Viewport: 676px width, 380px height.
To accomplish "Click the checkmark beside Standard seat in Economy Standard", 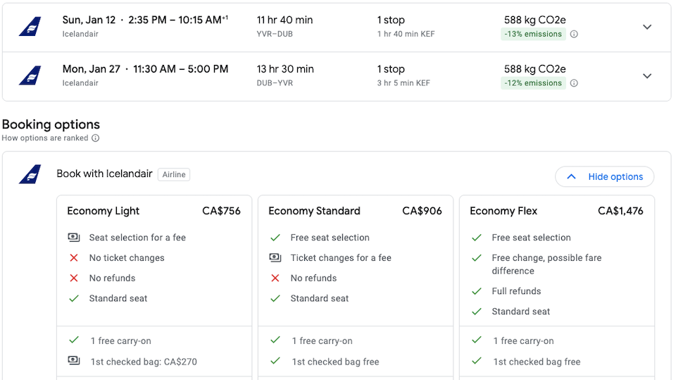I will point(275,298).
